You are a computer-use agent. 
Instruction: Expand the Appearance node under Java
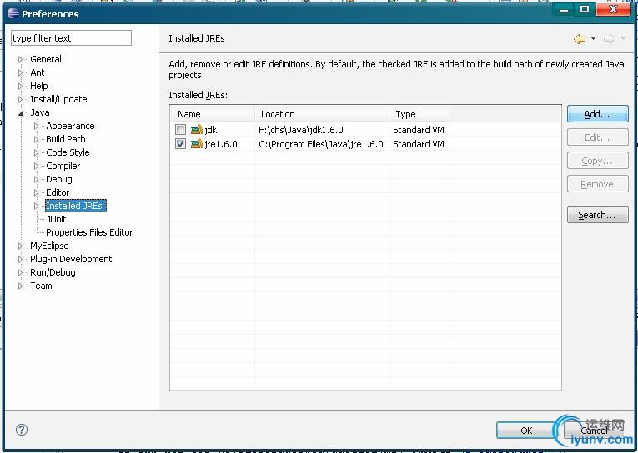[36, 126]
